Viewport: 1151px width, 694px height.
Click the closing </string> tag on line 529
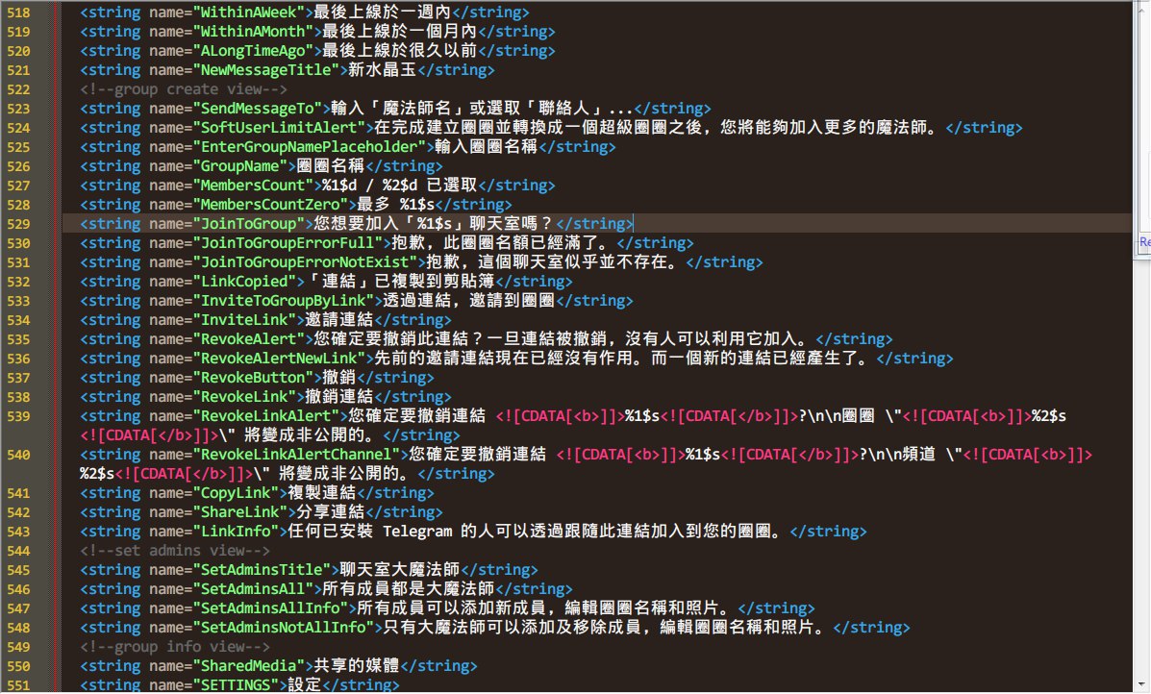(594, 224)
